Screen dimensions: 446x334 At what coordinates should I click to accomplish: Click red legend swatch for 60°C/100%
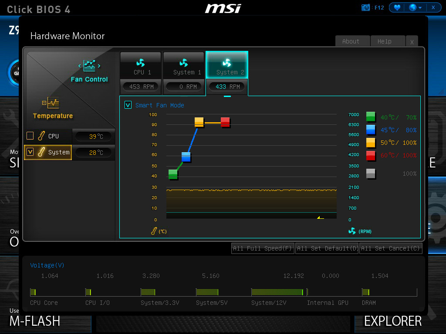coord(371,155)
